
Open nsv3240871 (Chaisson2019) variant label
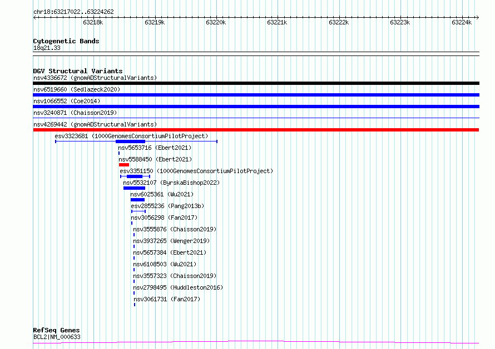pyautogui.click(x=75, y=113)
